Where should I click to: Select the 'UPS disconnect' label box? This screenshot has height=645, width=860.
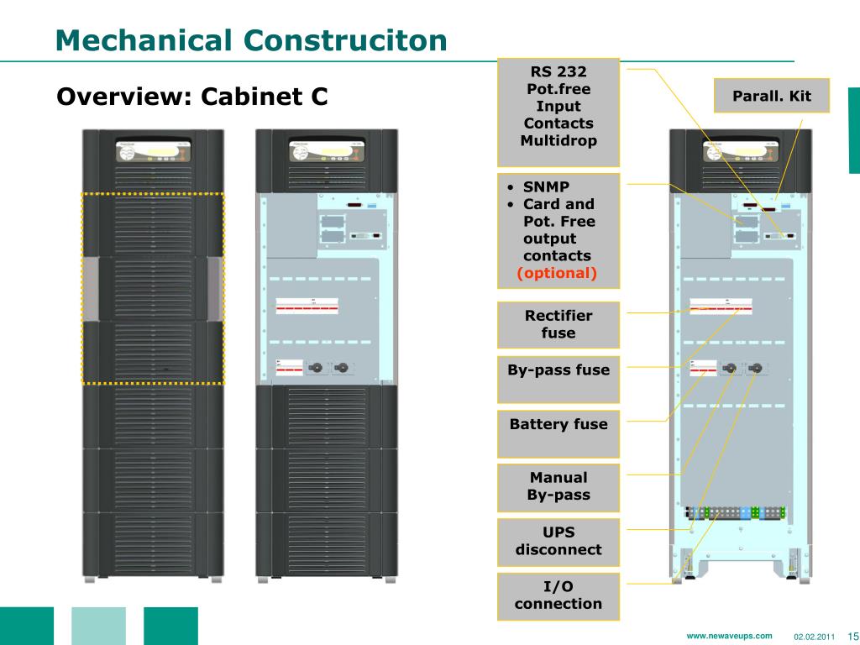pyautogui.click(x=558, y=543)
